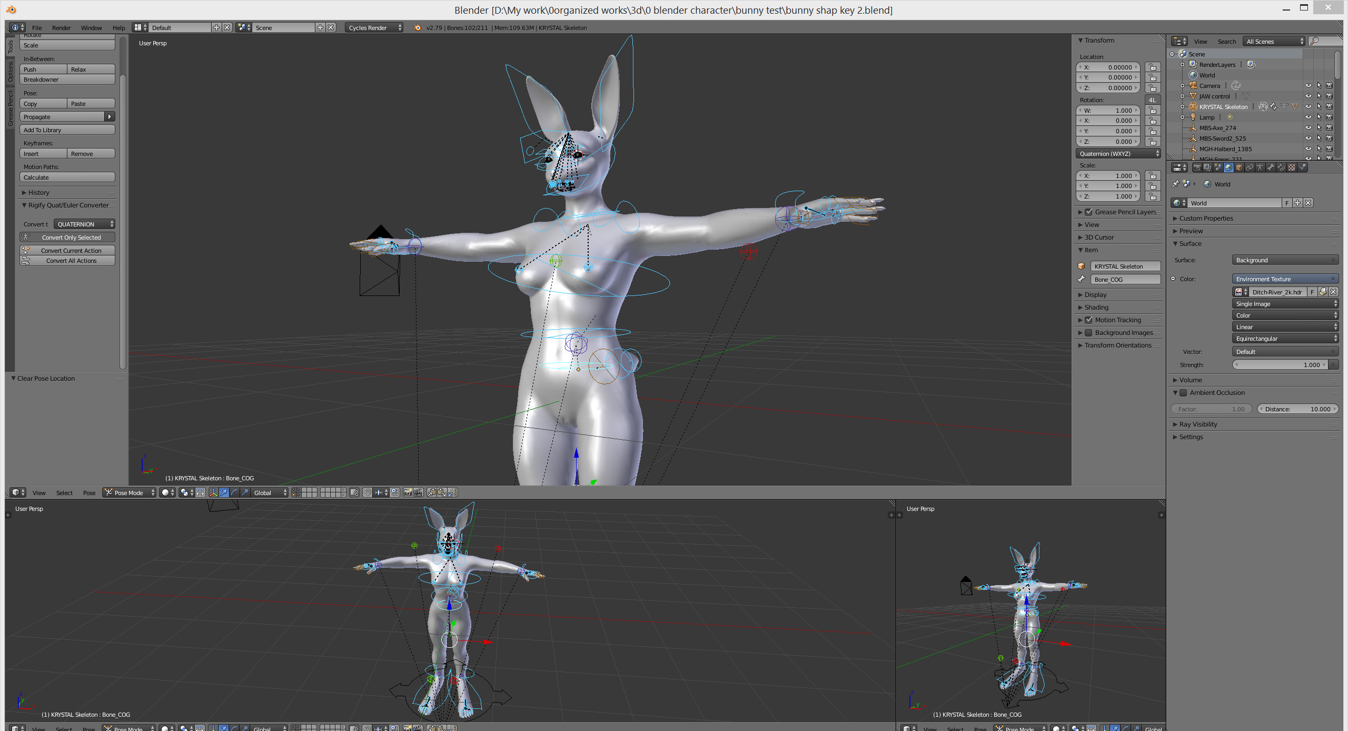1348x731 pixels.
Task: Enable the Ambient Occlusion checkbox
Action: [x=1183, y=392]
